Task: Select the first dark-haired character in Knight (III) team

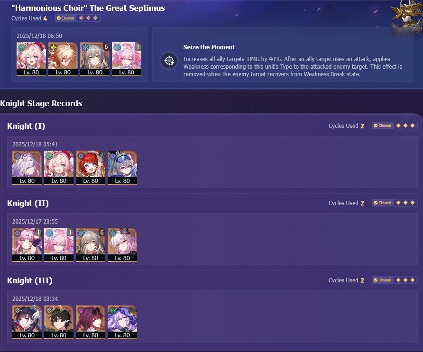Action: click(x=27, y=322)
